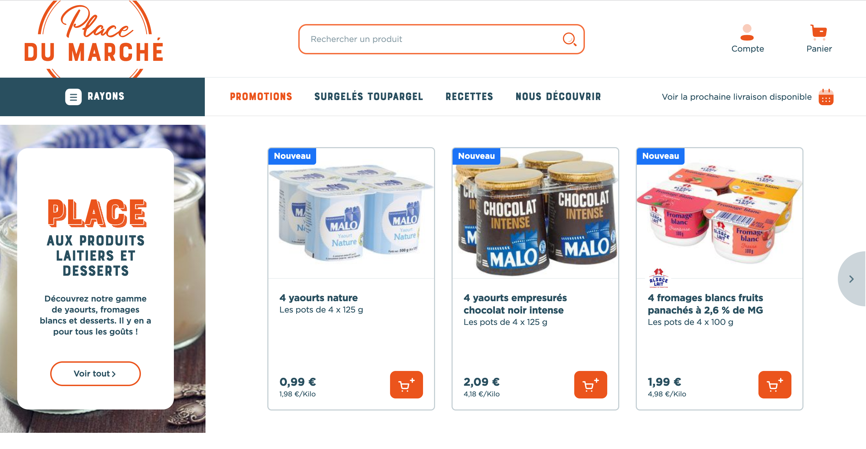This screenshot has width=866, height=449.
Task: Add fromages blancs fruits panachés to cart
Action: (x=775, y=385)
